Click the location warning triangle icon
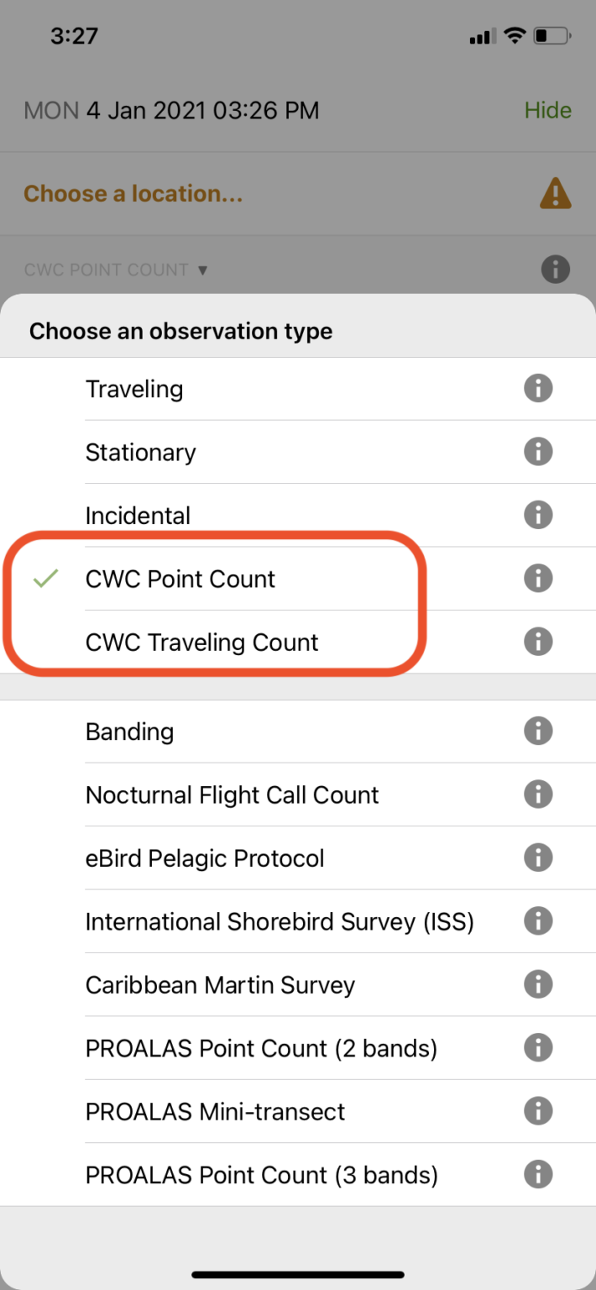This screenshot has height=1290, width=596. (555, 194)
